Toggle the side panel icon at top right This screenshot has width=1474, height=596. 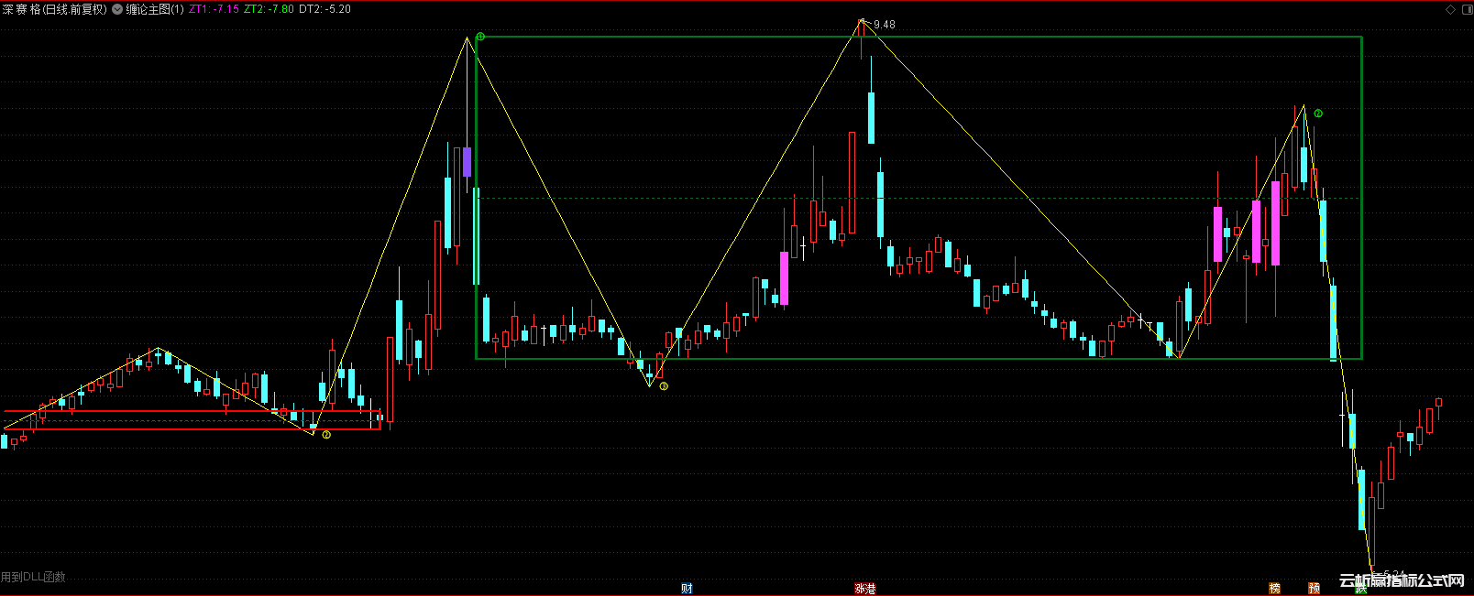click(1466, 9)
